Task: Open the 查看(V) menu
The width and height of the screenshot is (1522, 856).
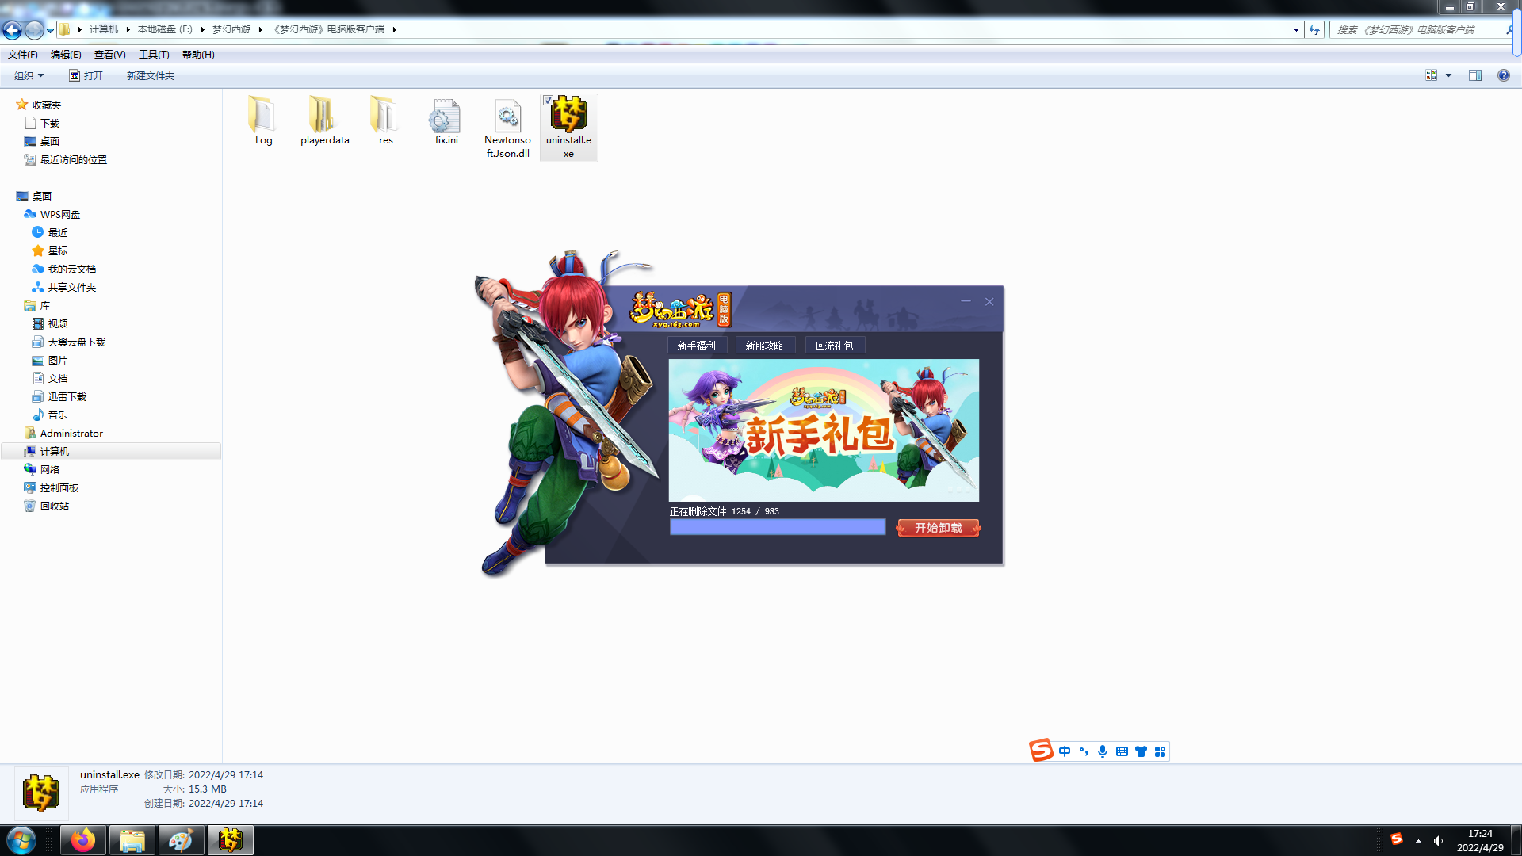Action: (x=109, y=55)
